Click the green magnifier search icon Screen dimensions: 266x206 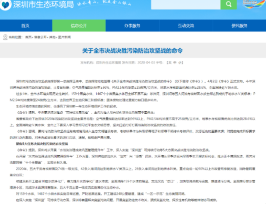tap(228, 5)
